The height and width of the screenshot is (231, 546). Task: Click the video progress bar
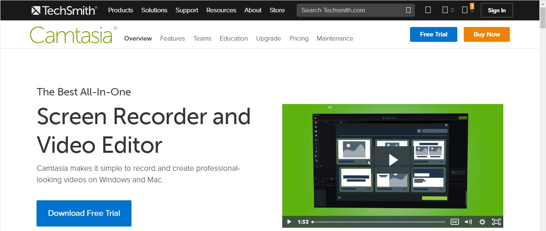(378, 222)
